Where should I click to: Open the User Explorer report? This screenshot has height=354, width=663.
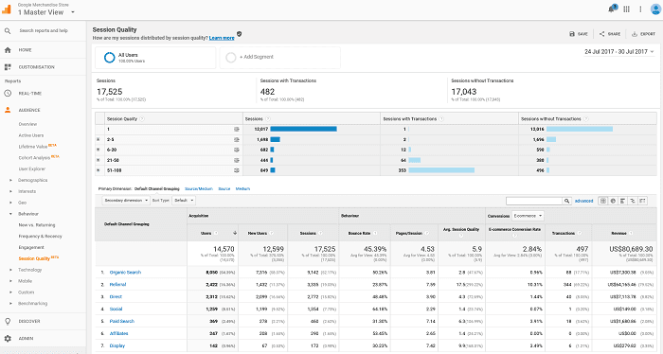pos(31,169)
